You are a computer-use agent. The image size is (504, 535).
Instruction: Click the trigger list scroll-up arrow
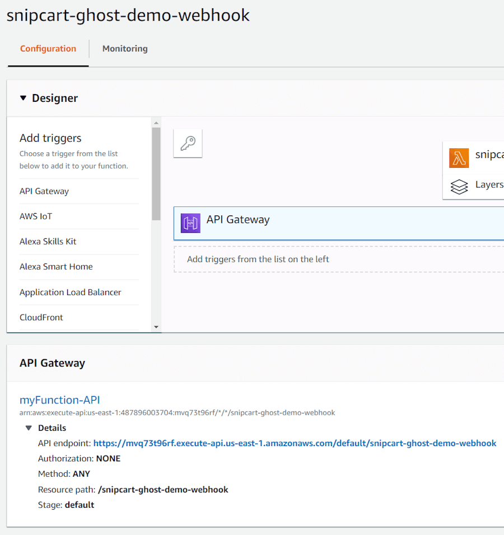click(x=156, y=123)
